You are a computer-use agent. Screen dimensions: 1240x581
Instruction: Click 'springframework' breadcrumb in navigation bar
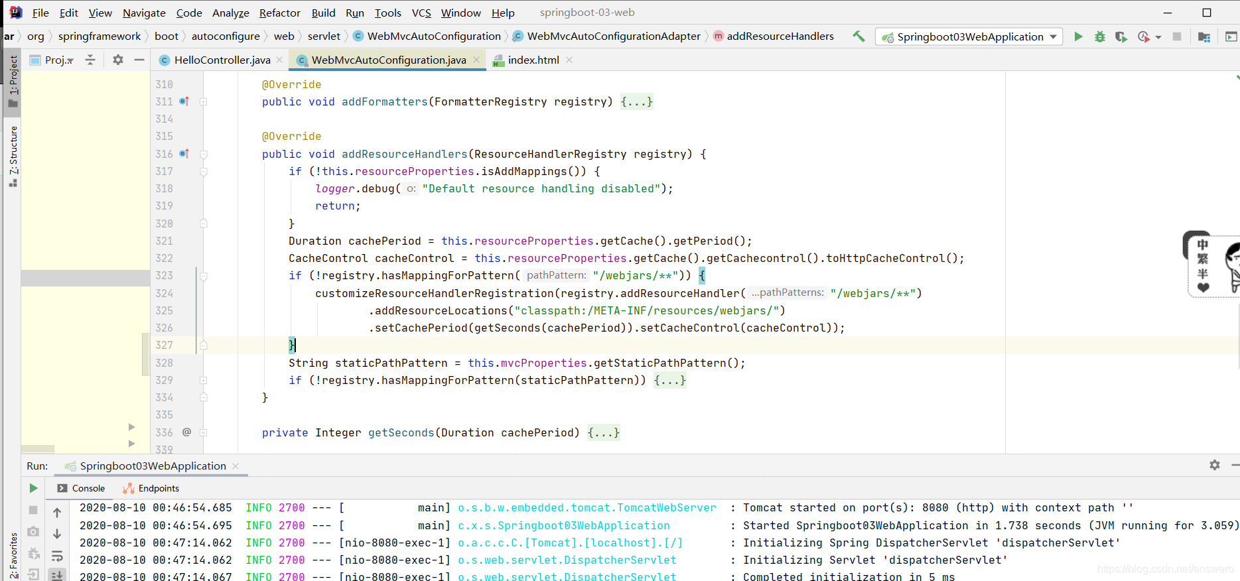pos(100,36)
